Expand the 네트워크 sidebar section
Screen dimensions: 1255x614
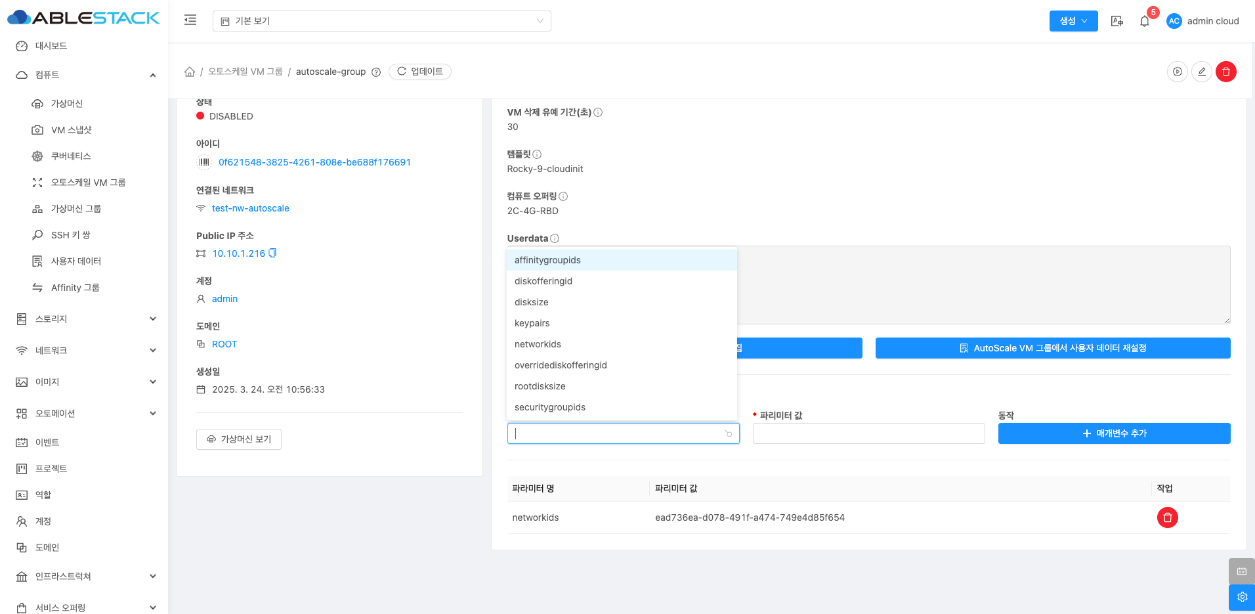[x=85, y=351]
